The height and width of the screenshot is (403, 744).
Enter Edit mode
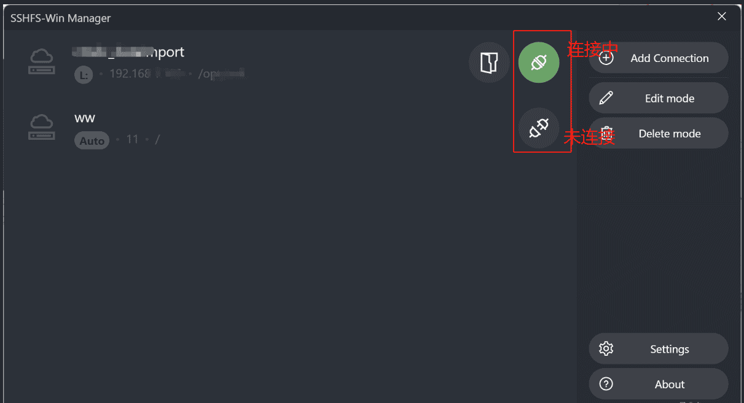[658, 98]
